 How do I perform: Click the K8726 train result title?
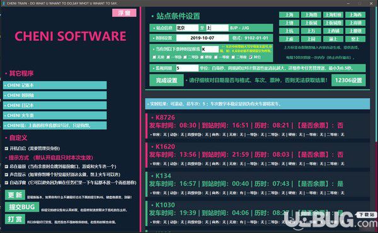pos(165,118)
